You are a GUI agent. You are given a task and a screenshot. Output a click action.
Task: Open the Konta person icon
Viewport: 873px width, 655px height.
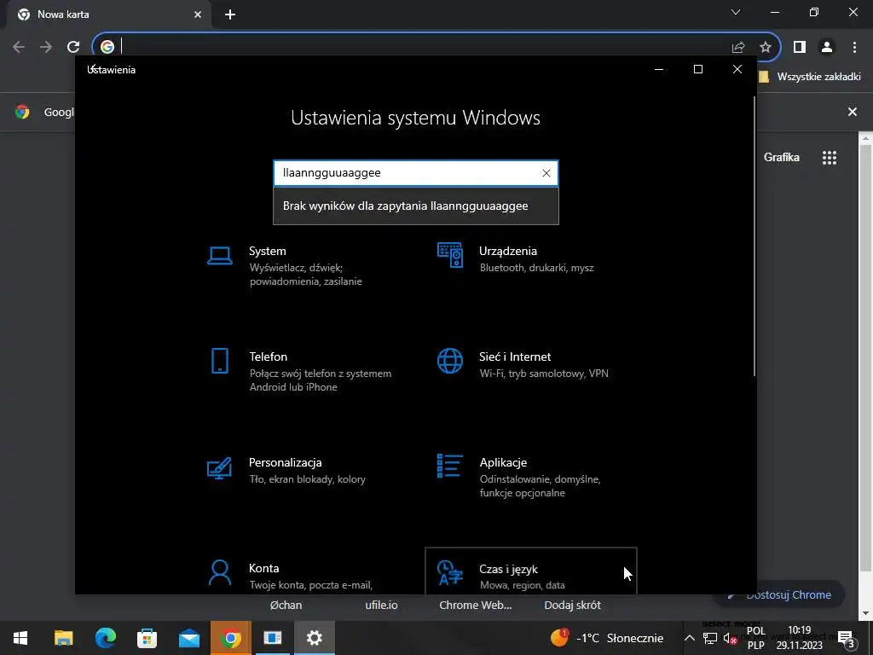[x=220, y=573]
